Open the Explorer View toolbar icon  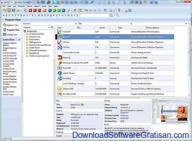[5, 10]
